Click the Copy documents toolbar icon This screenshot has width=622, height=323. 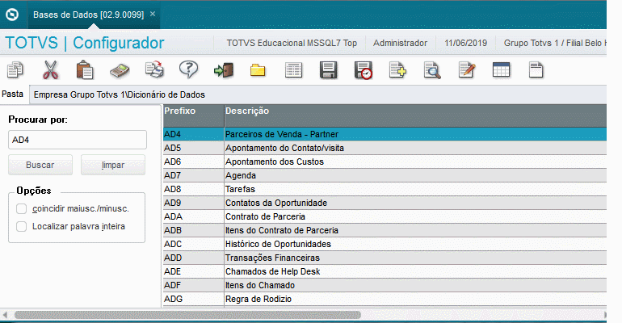coord(15,70)
